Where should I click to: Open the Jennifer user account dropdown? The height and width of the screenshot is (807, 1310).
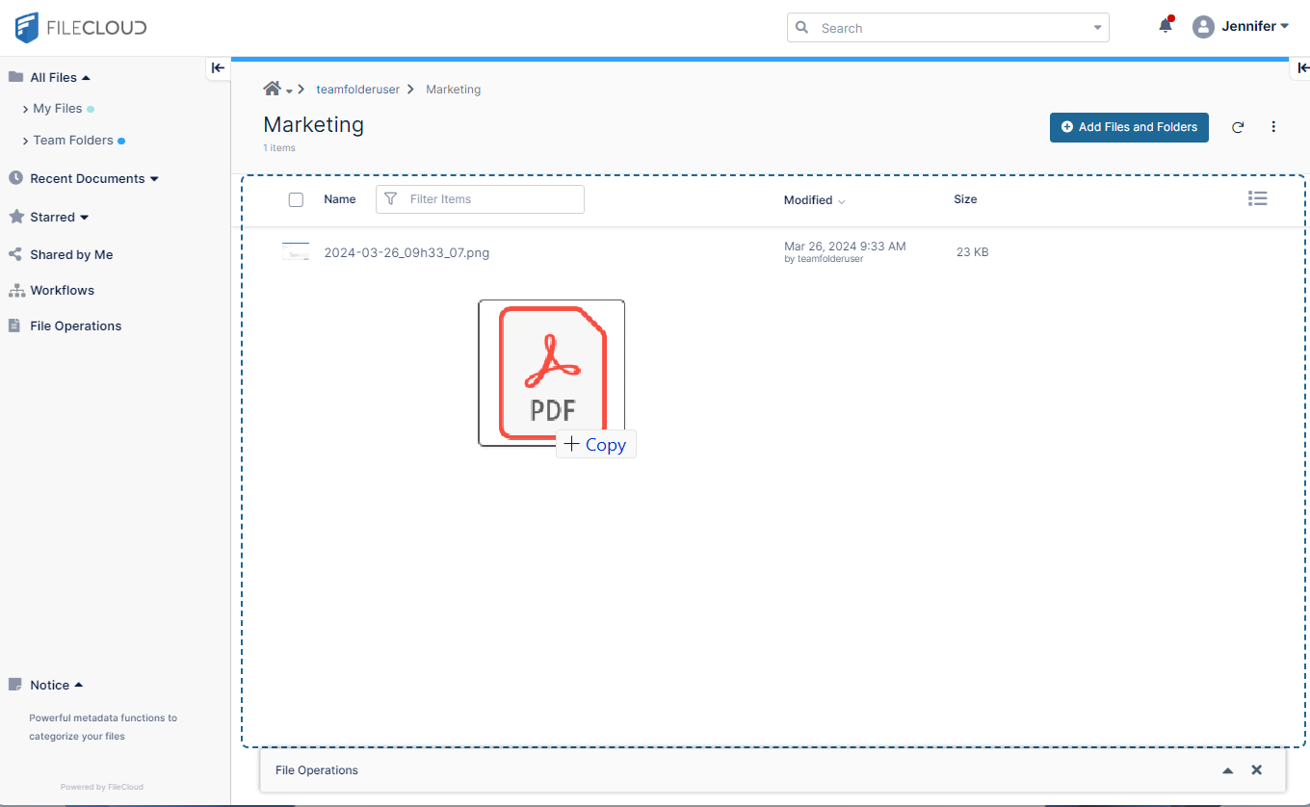(1241, 27)
